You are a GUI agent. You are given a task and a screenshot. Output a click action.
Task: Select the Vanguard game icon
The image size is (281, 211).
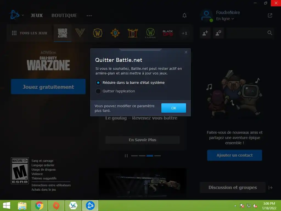point(80,33)
